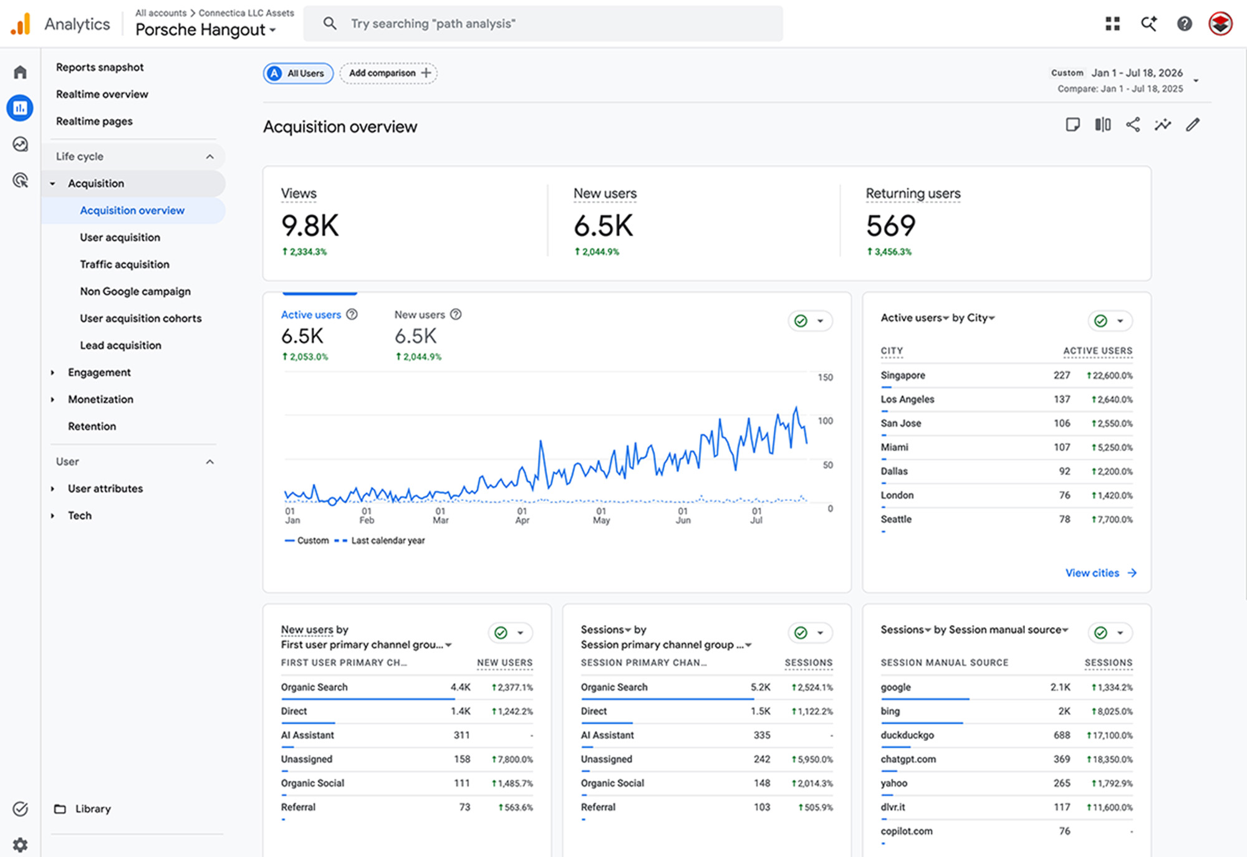Screen dimensions: 1247x857
Task: Click the All Users comparison chip
Action: (x=298, y=73)
